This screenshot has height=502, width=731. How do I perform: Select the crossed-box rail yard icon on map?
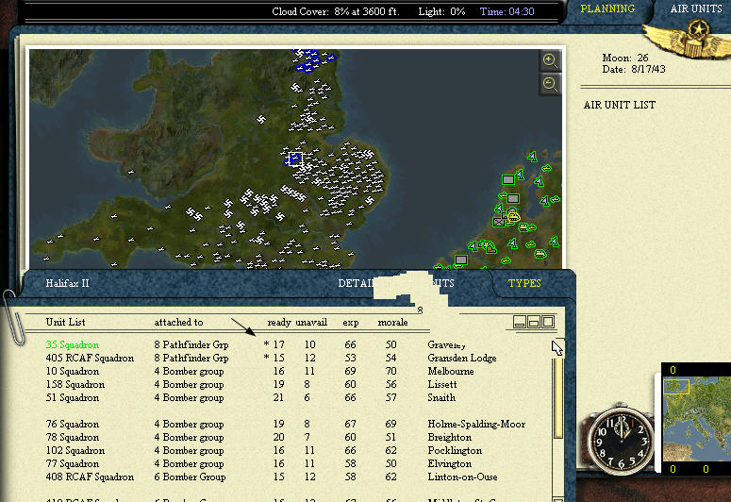499,223
